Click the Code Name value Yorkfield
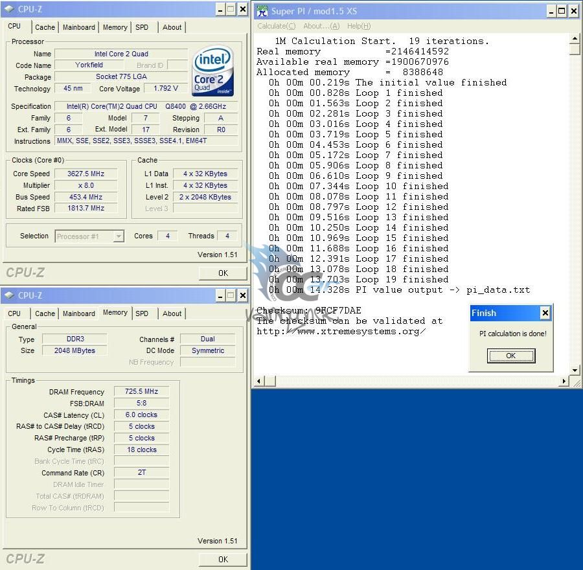 (x=89, y=65)
